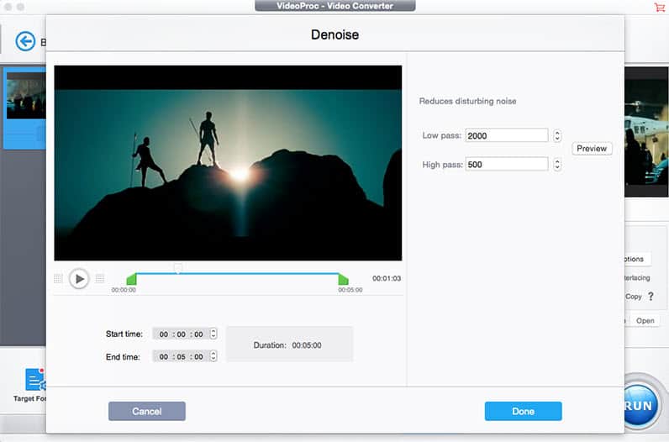
Task: Click the 00:00:00 trim start label
Action: pyautogui.click(x=124, y=290)
